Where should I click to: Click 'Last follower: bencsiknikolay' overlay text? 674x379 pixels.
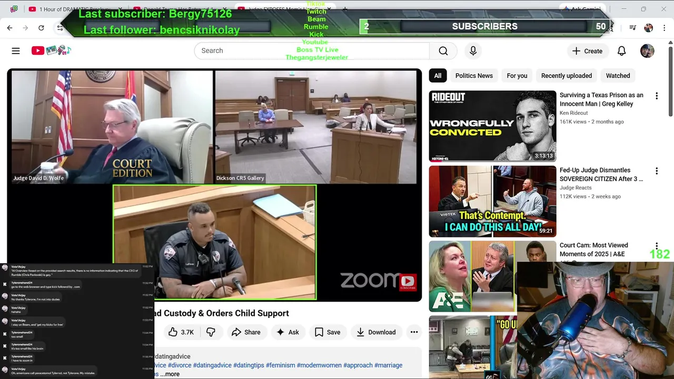click(162, 30)
